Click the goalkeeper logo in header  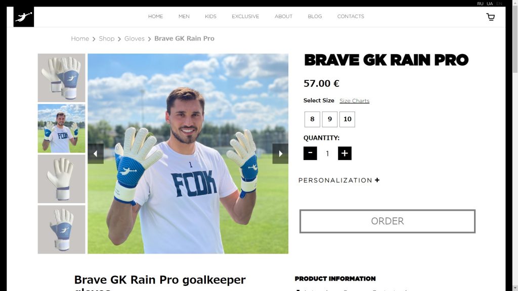pos(24,17)
